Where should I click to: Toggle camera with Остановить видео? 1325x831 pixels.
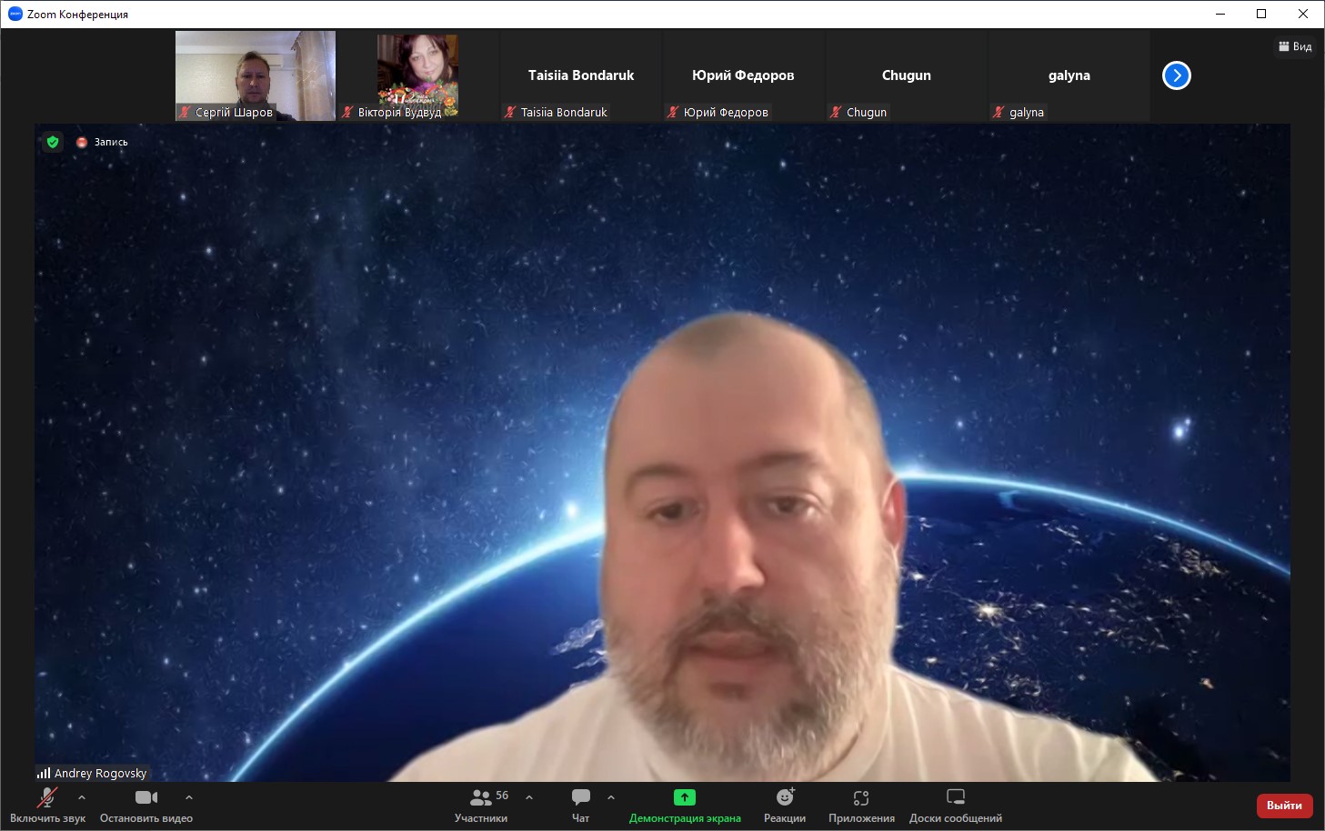point(146,806)
